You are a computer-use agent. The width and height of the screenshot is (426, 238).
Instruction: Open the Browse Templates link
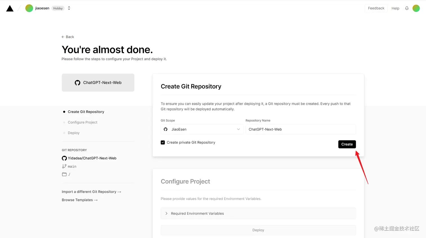pos(80,200)
